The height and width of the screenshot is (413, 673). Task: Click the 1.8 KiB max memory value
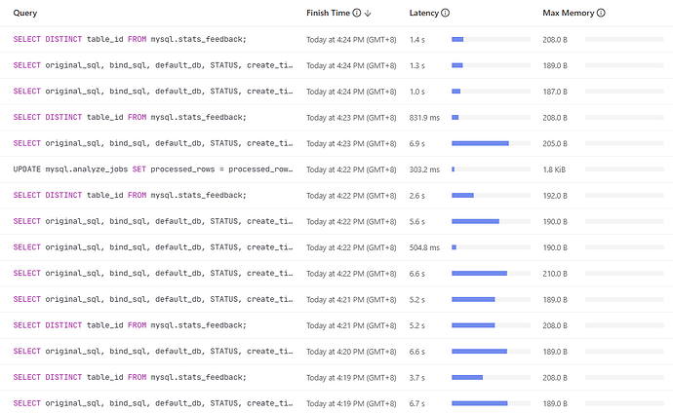click(555, 169)
